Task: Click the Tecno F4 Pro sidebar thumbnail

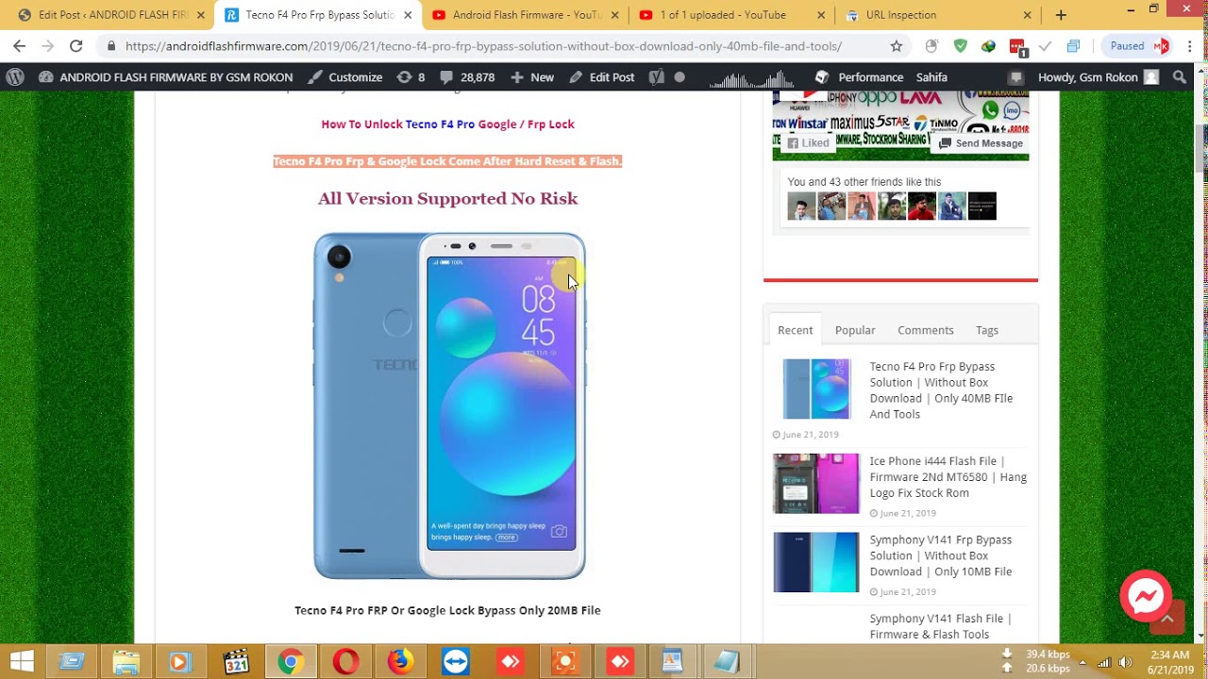Action: coord(816,389)
